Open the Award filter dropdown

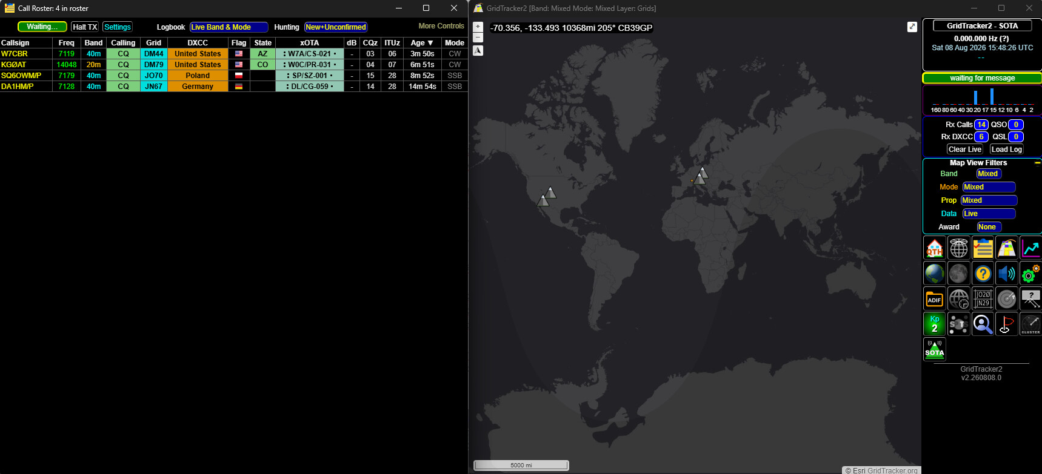click(989, 227)
